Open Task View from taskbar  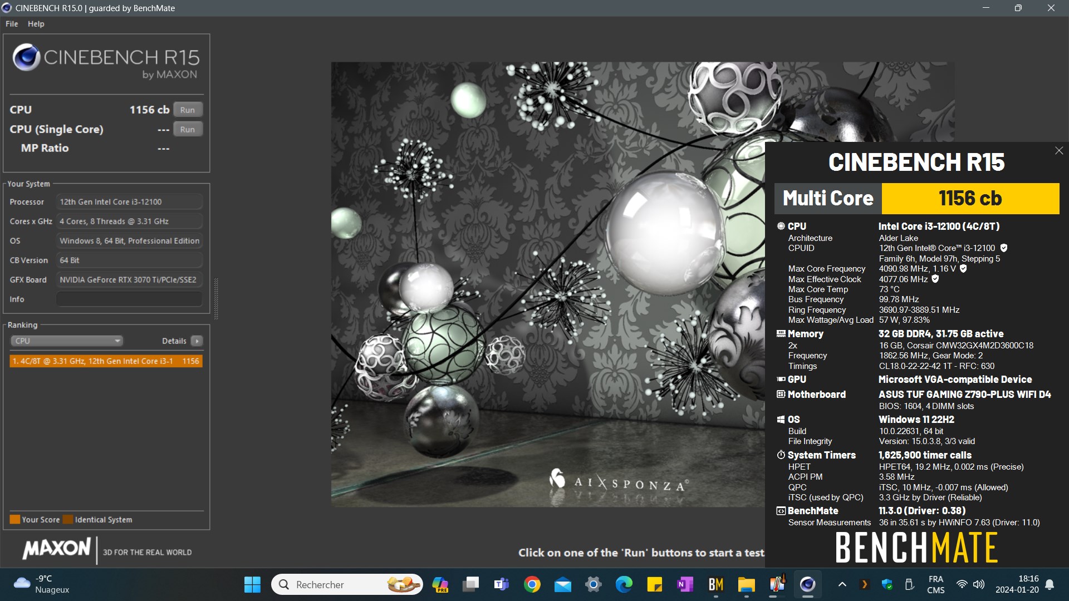click(x=471, y=585)
